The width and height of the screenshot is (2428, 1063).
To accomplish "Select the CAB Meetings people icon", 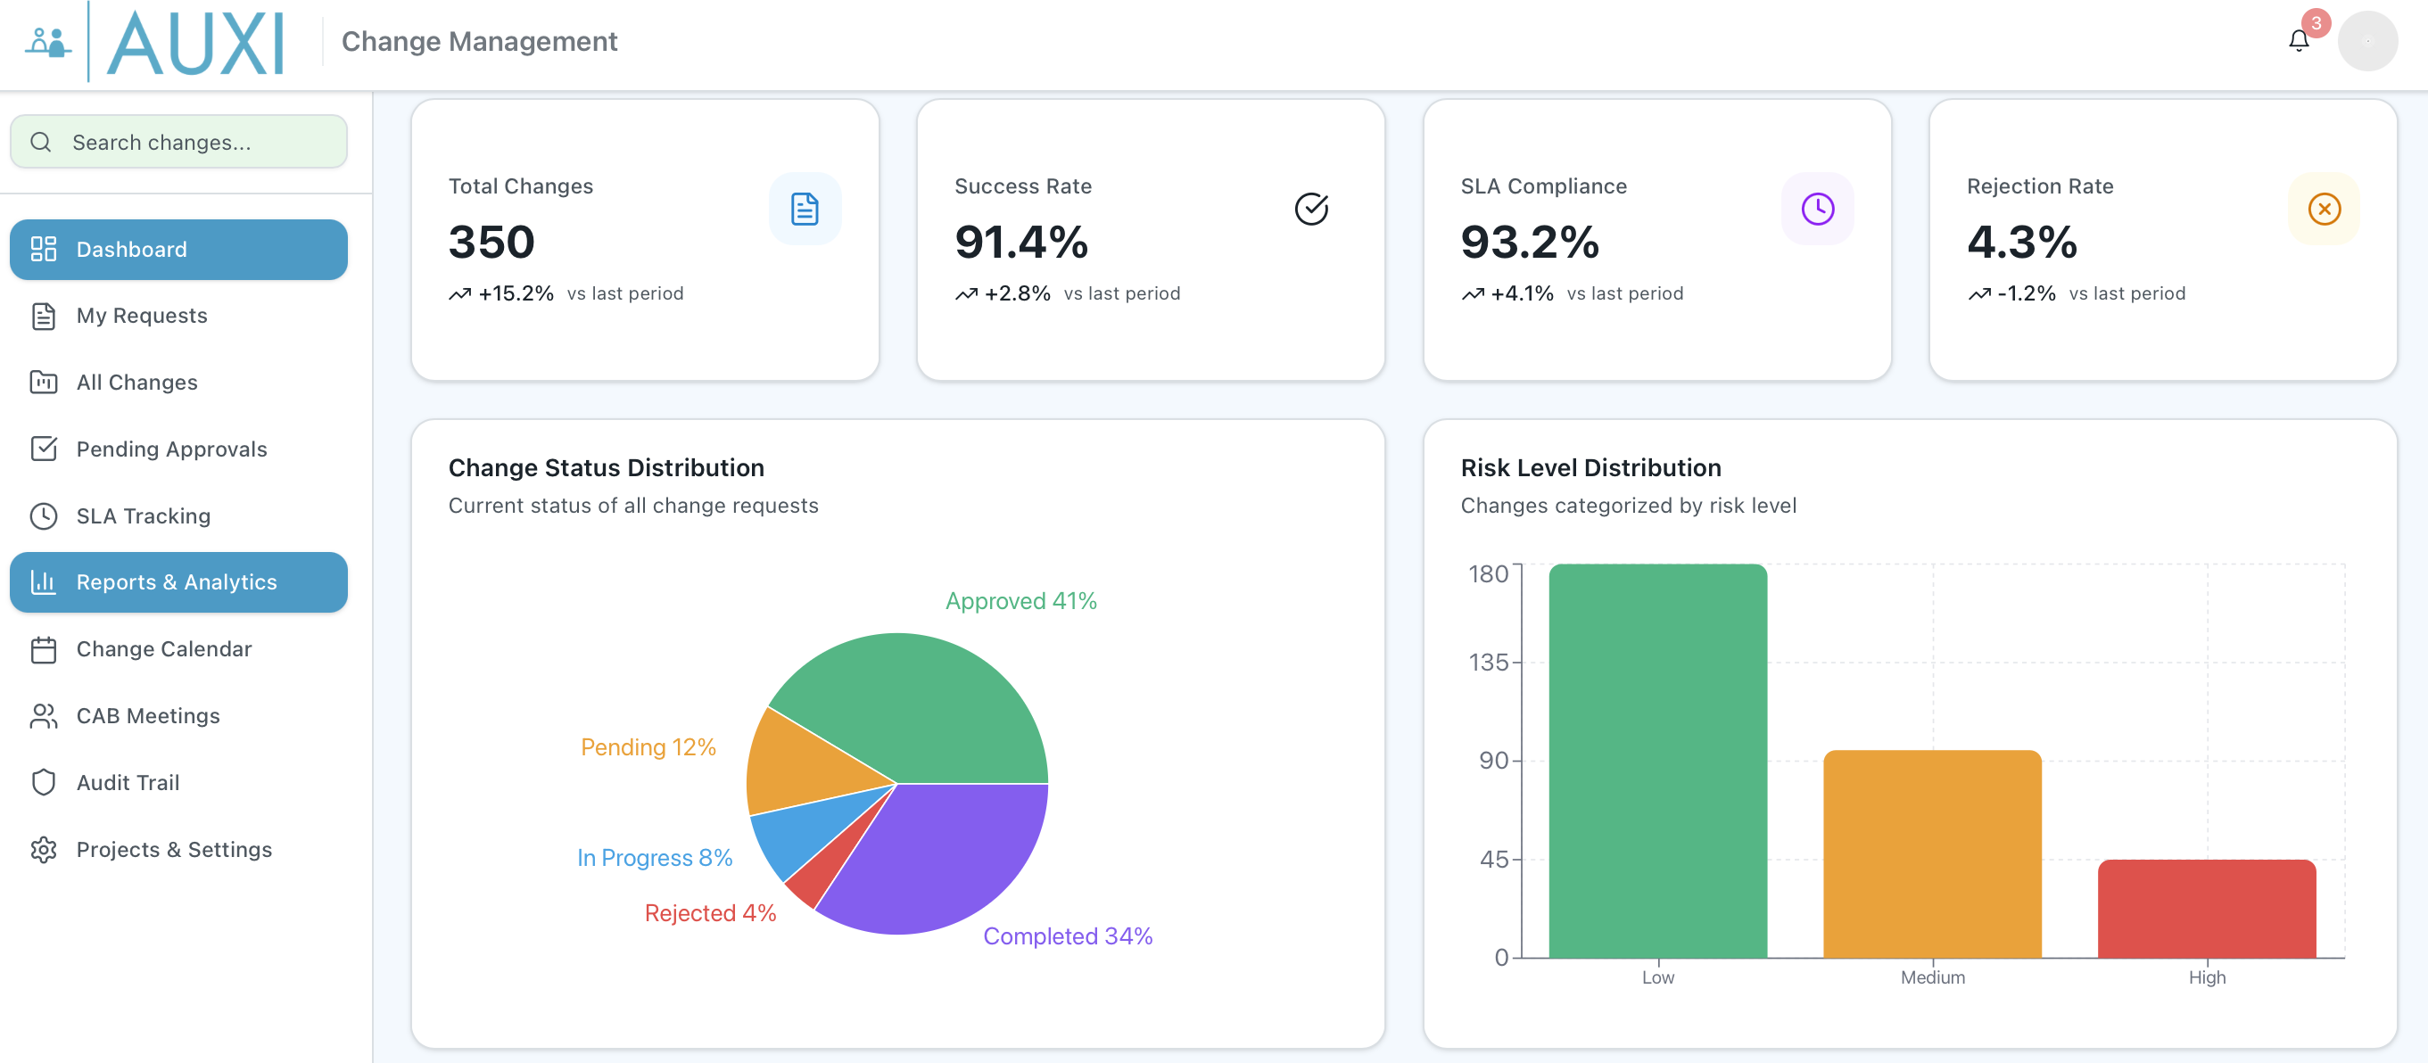I will coord(44,715).
